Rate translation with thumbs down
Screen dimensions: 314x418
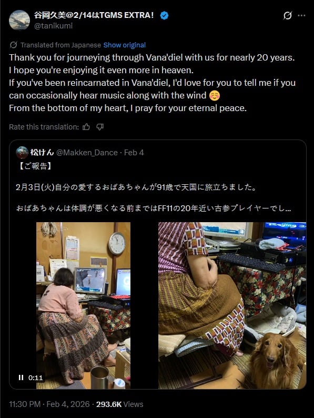tap(100, 127)
